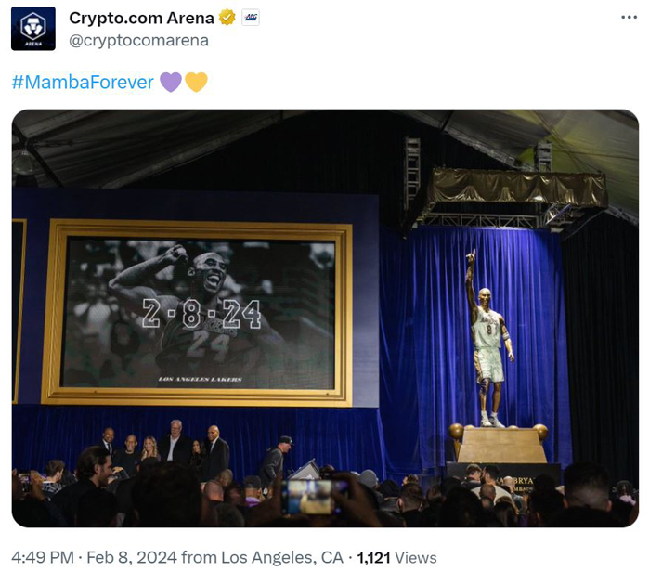The height and width of the screenshot is (572, 650).
Task: Open the tweet's attached photo
Action: tap(325, 318)
